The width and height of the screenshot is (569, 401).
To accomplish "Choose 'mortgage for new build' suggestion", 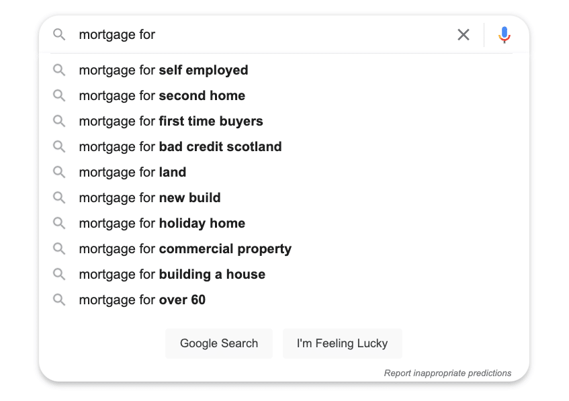I will 150,197.
